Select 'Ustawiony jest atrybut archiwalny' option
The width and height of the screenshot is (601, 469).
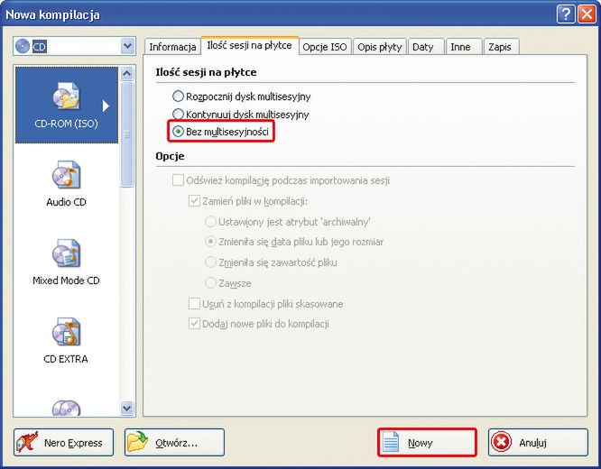pyautogui.click(x=210, y=222)
